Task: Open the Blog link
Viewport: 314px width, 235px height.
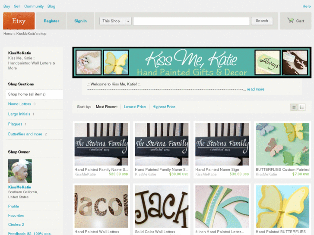Action: [x=51, y=6]
